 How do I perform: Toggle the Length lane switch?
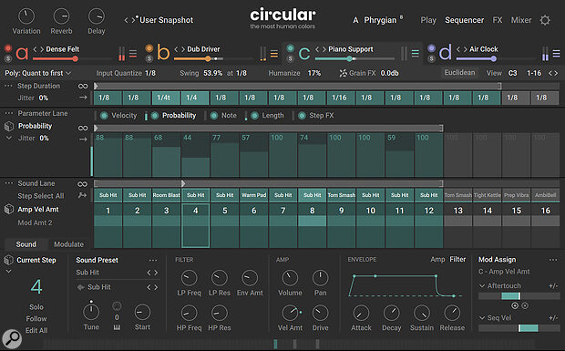tap(255, 116)
